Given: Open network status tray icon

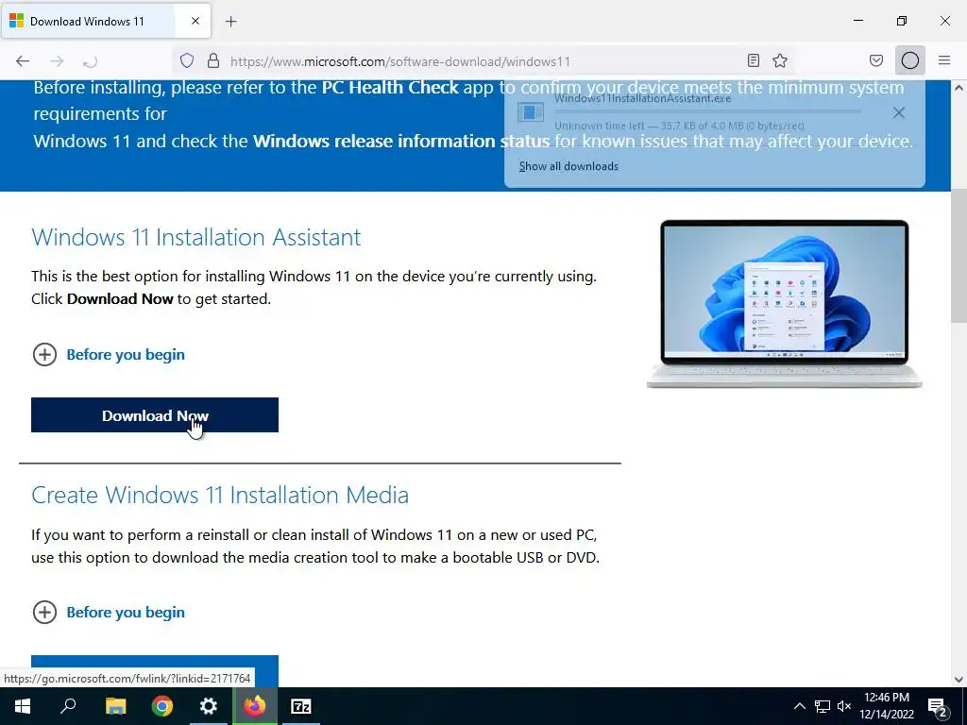Looking at the screenshot, I should click(823, 706).
